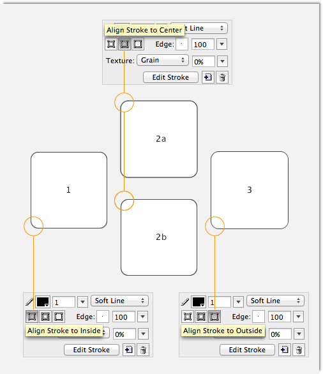Toggle Align Stroke to Outside in bottom-left panel

(59, 317)
